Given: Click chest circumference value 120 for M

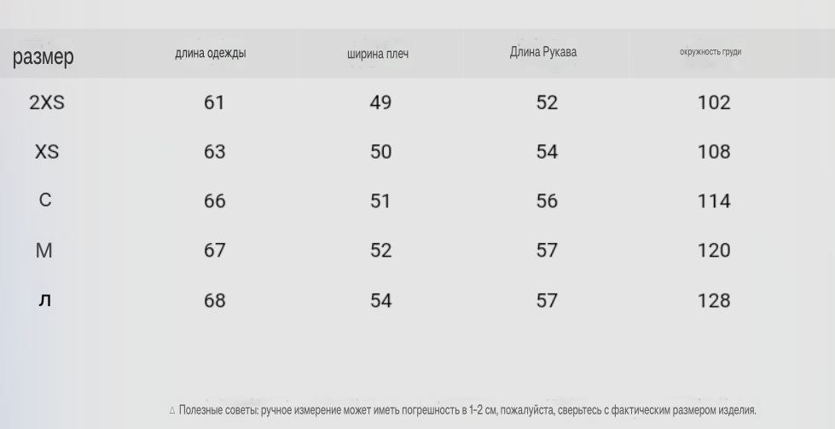Looking at the screenshot, I should click(714, 251).
